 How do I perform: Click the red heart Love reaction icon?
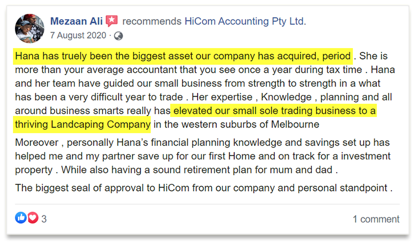(x=33, y=219)
